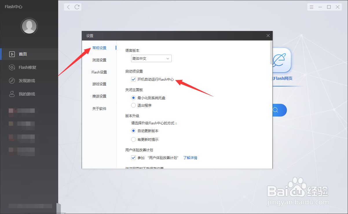
Task: Open the hamburger menu icon in title bar
Action: [312, 7]
